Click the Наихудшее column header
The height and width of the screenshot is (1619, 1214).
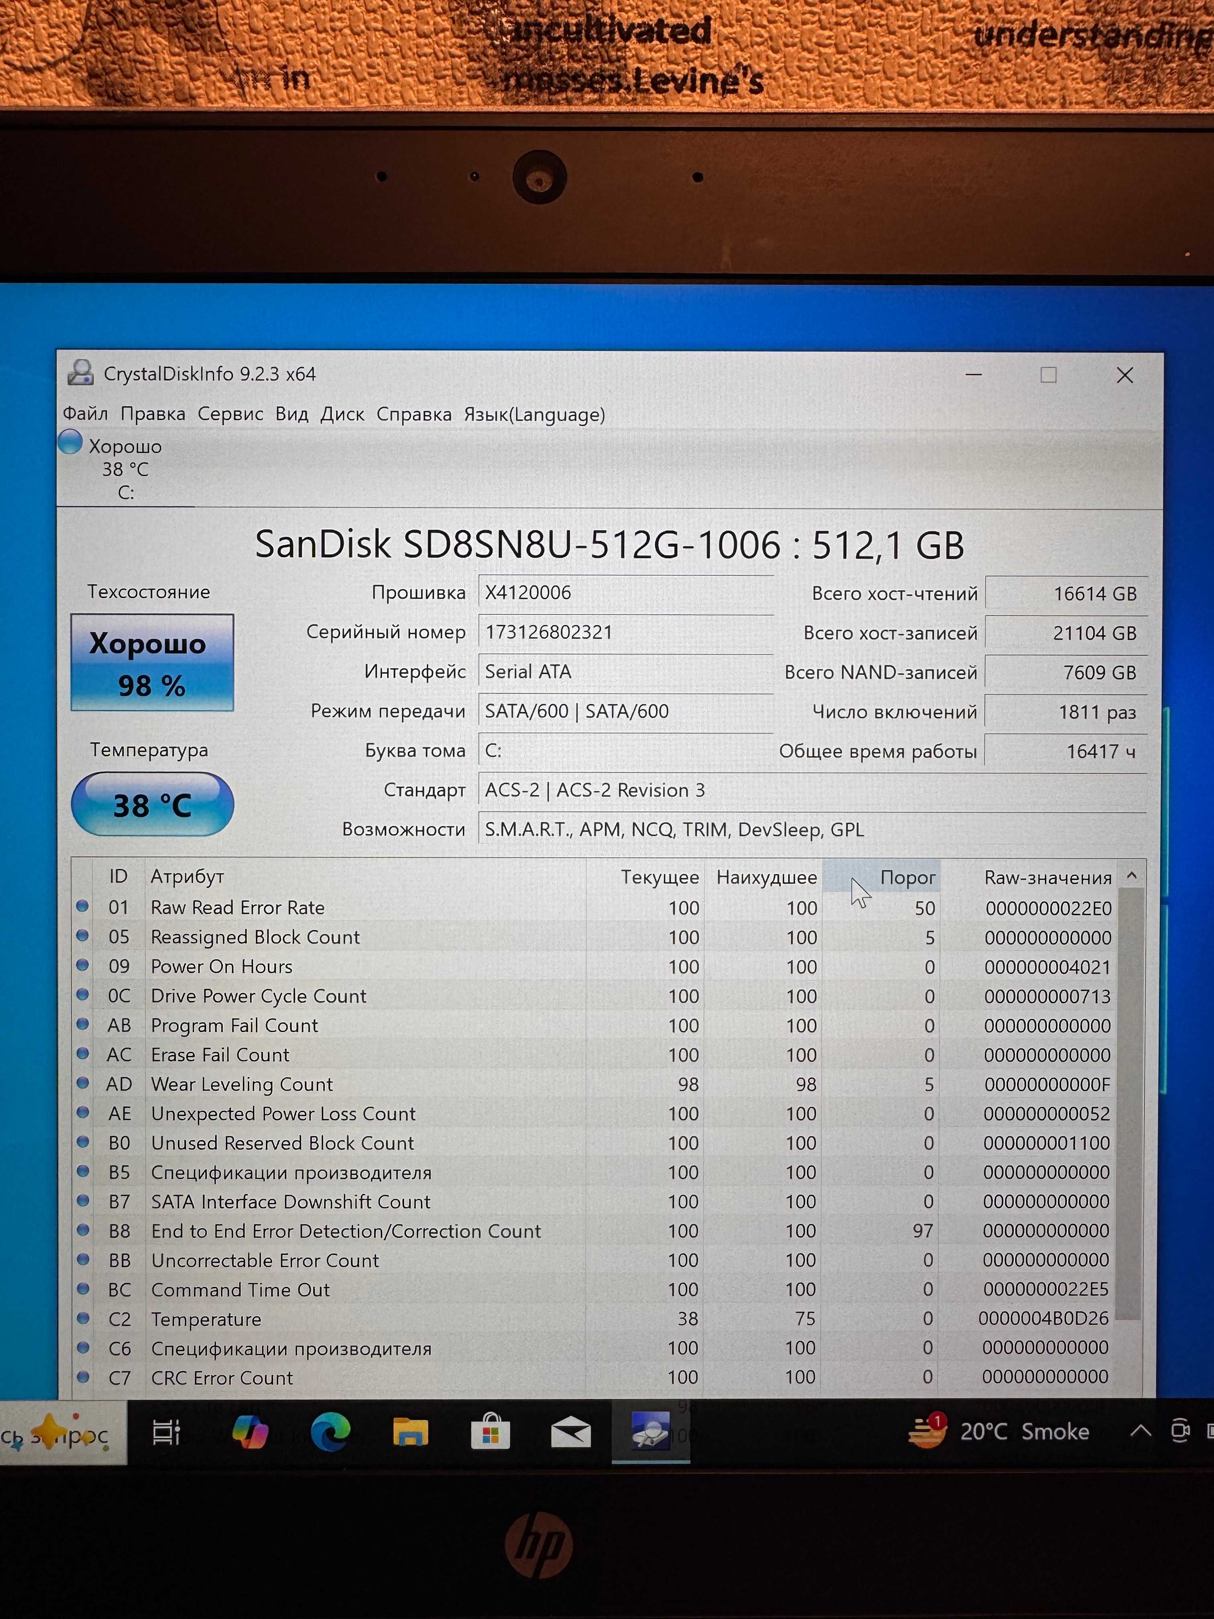click(x=763, y=877)
